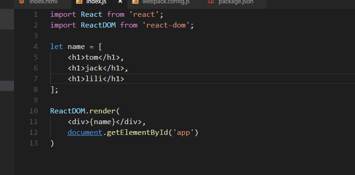This screenshot has height=175, width=355.
Task: Click line number 8 in the gutter
Action: [36, 90]
